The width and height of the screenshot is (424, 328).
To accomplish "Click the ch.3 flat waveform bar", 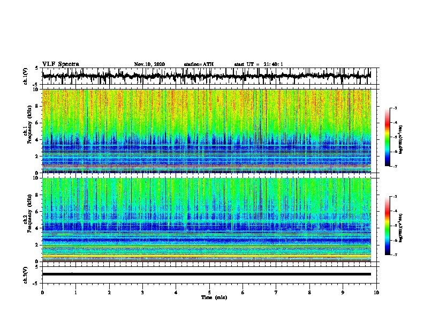I will (x=207, y=274).
